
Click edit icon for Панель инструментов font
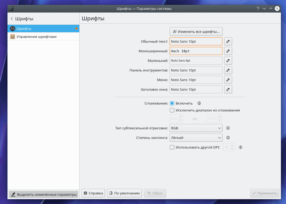pos(228,70)
